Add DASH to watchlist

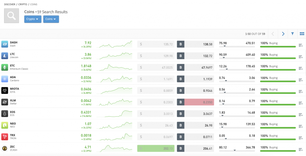[301, 45]
